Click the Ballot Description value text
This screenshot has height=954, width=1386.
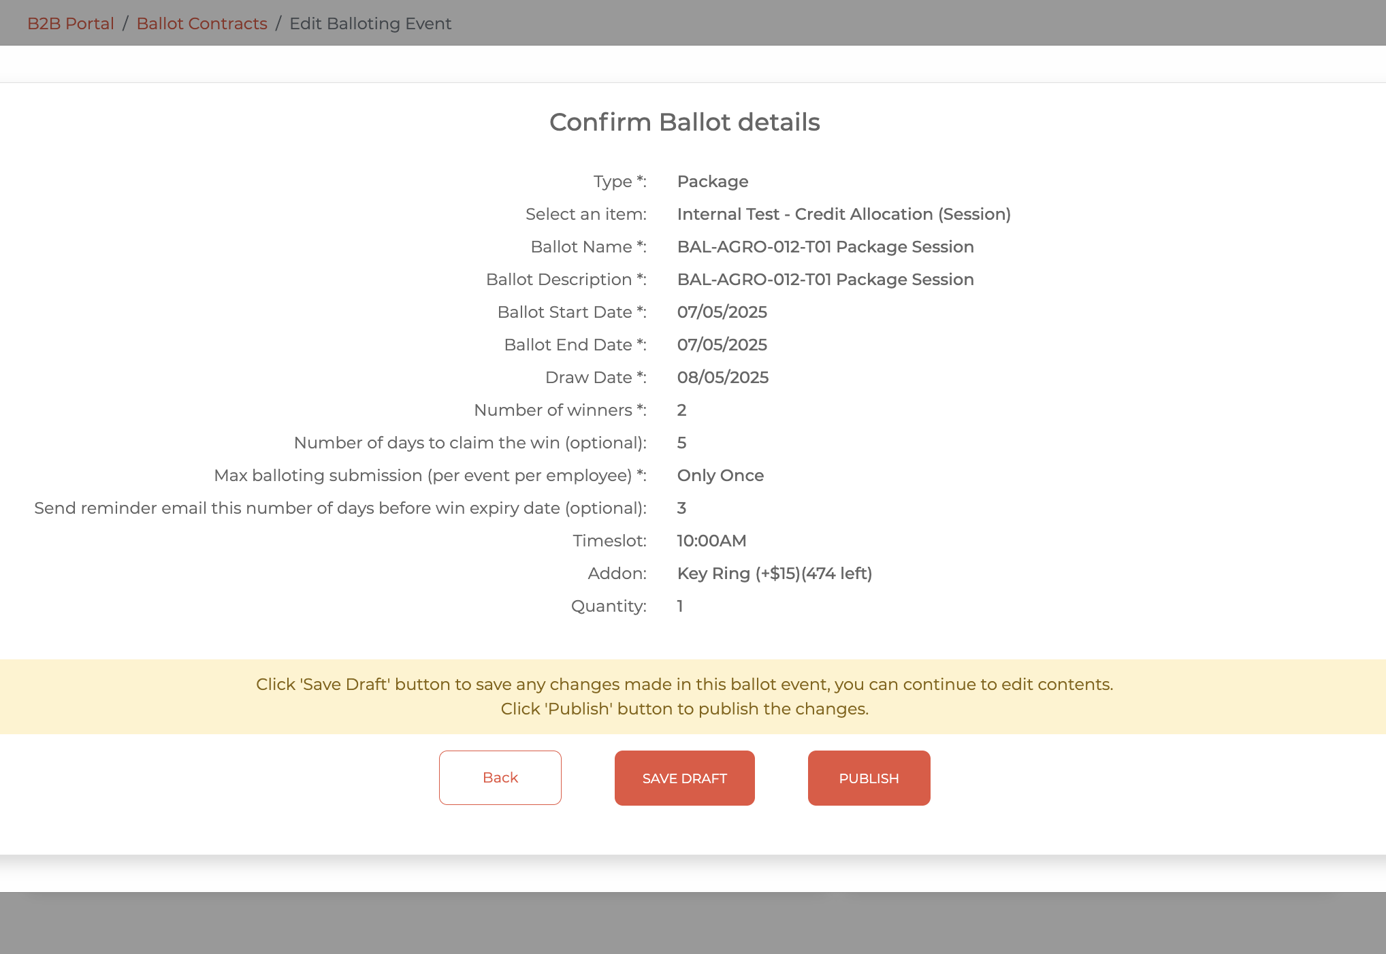825,280
